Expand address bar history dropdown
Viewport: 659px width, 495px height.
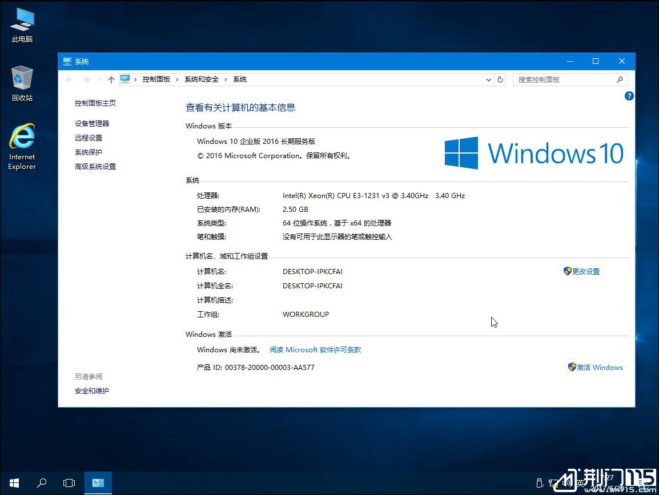point(488,79)
